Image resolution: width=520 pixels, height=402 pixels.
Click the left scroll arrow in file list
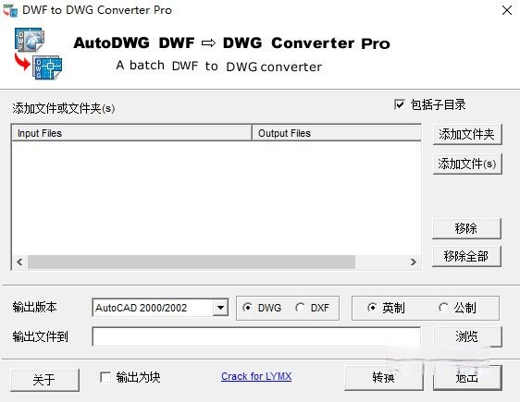point(20,262)
